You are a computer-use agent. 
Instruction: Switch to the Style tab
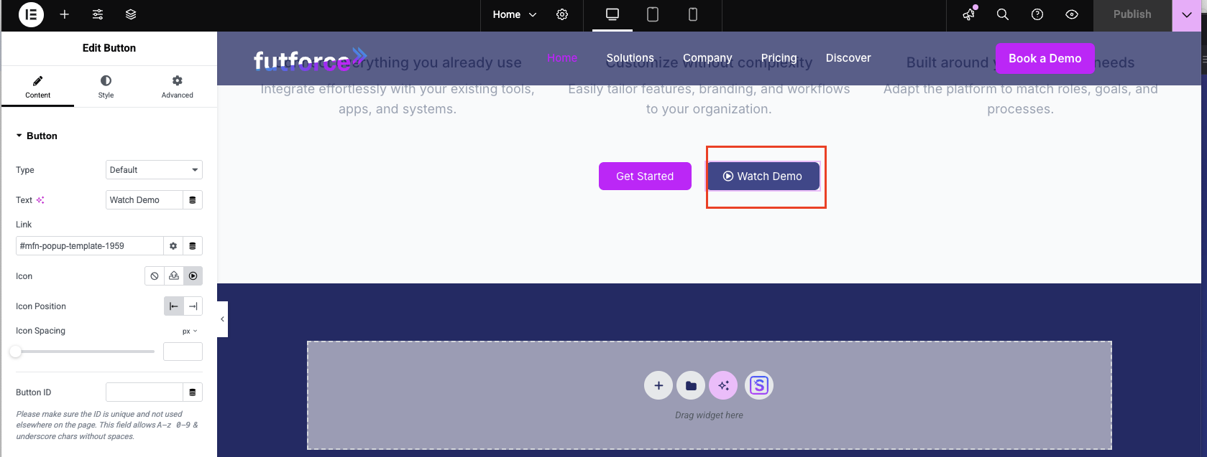(106, 86)
